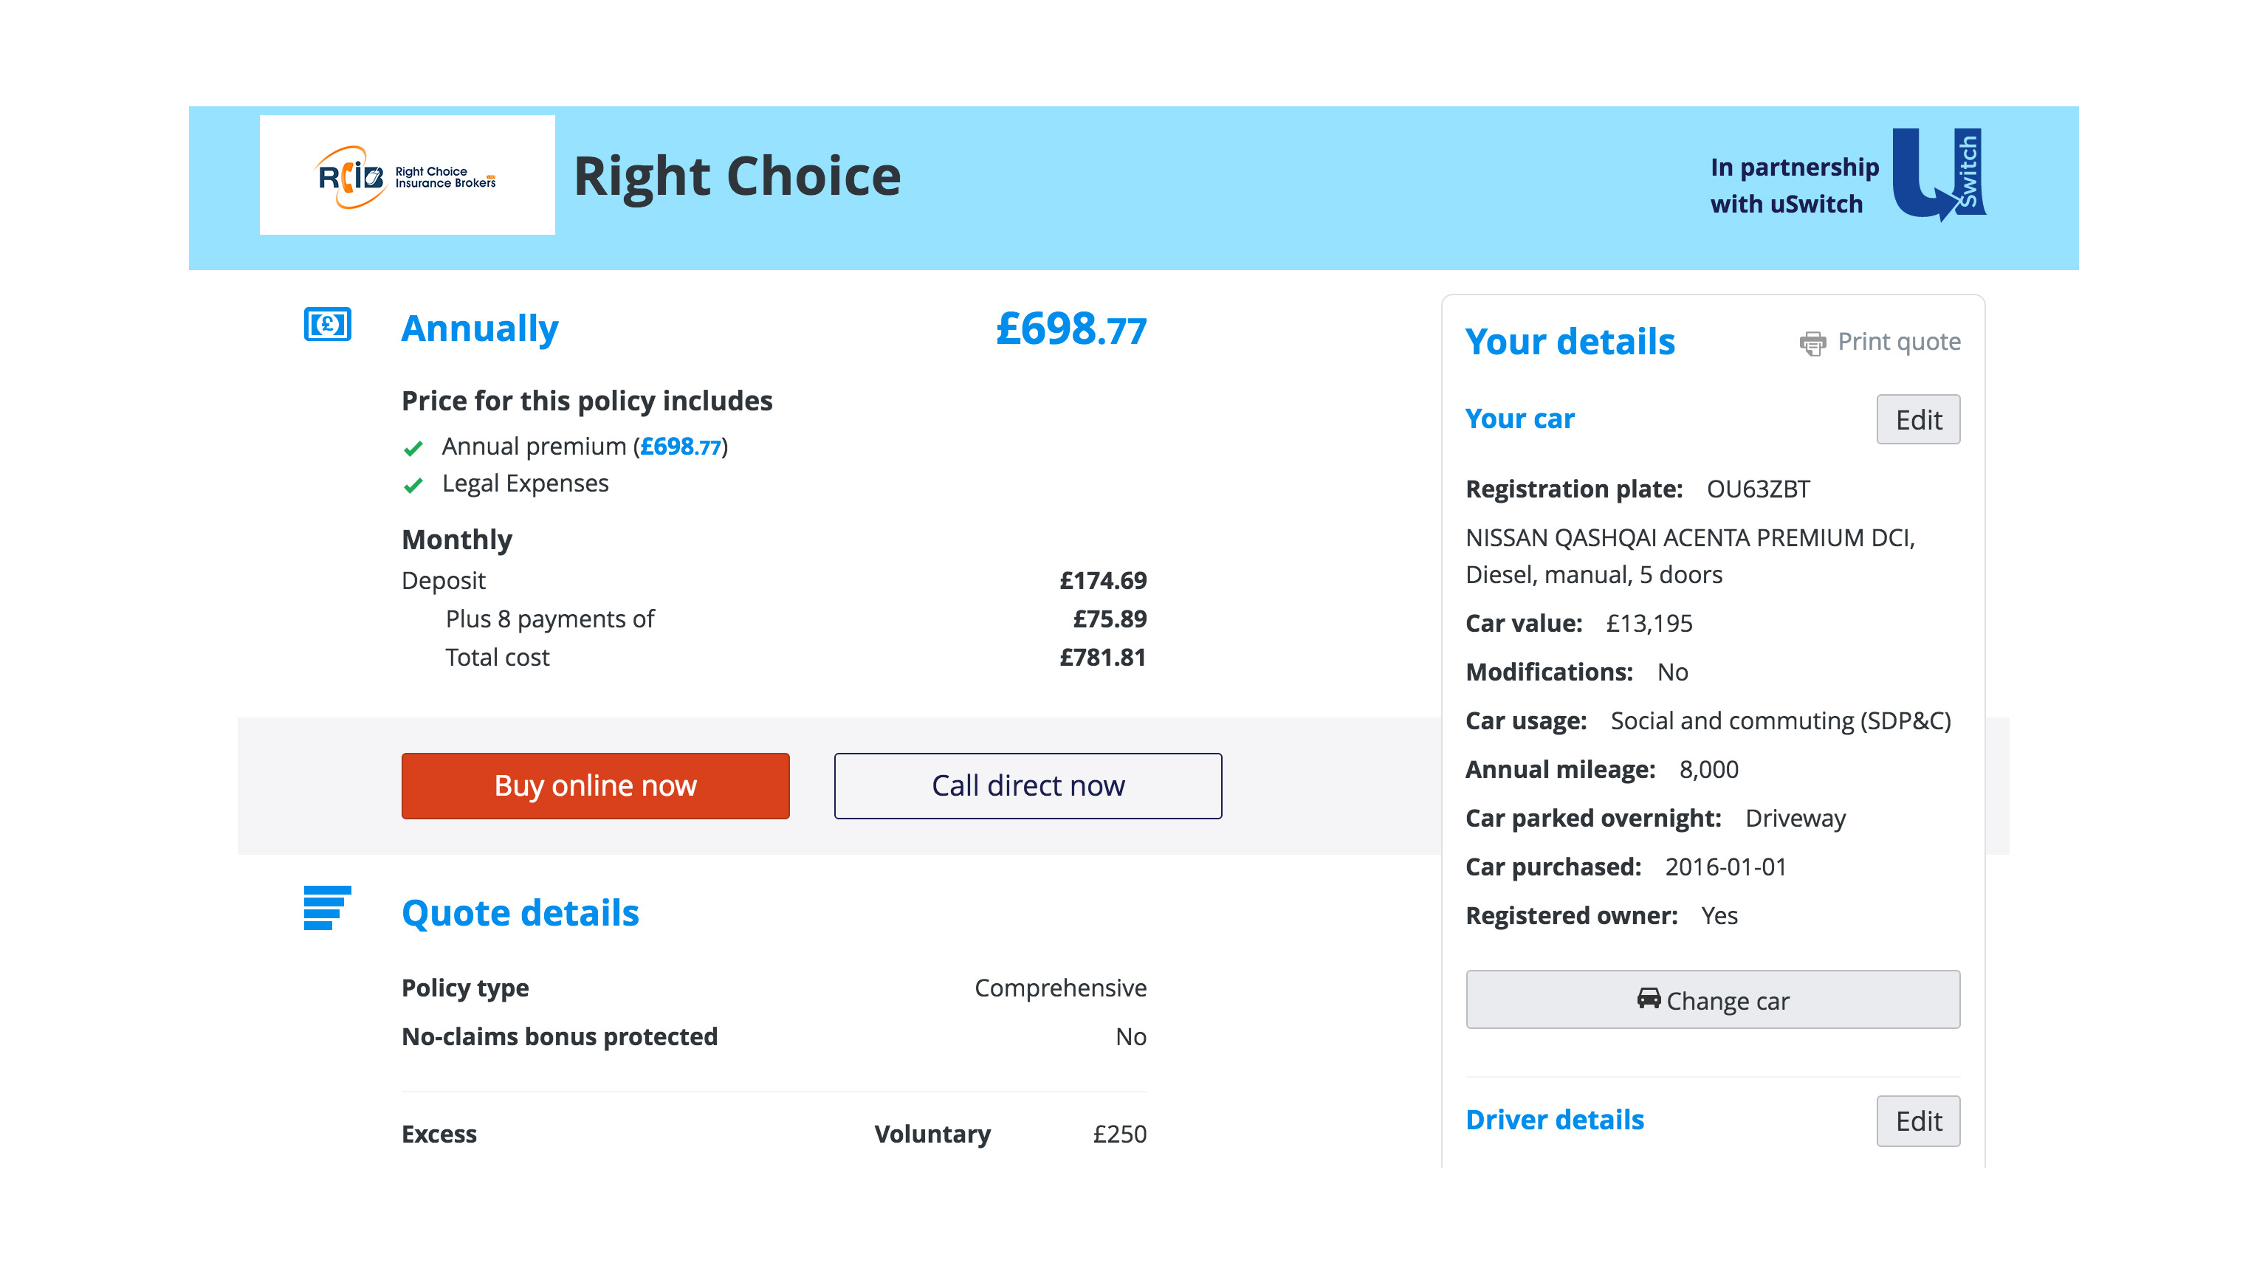Click the Your details heading
The image size is (2268, 1274).
pos(1570,342)
